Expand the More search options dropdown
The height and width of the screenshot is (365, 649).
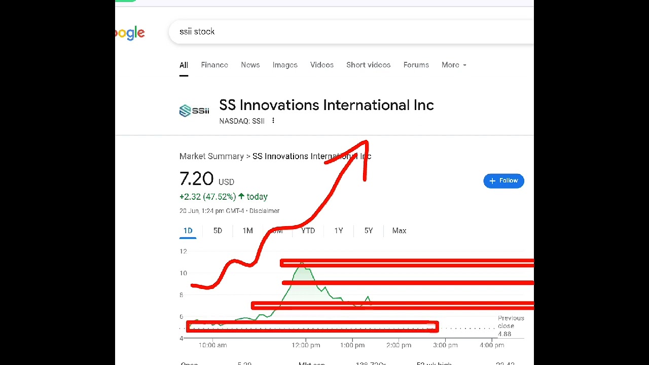coord(454,65)
